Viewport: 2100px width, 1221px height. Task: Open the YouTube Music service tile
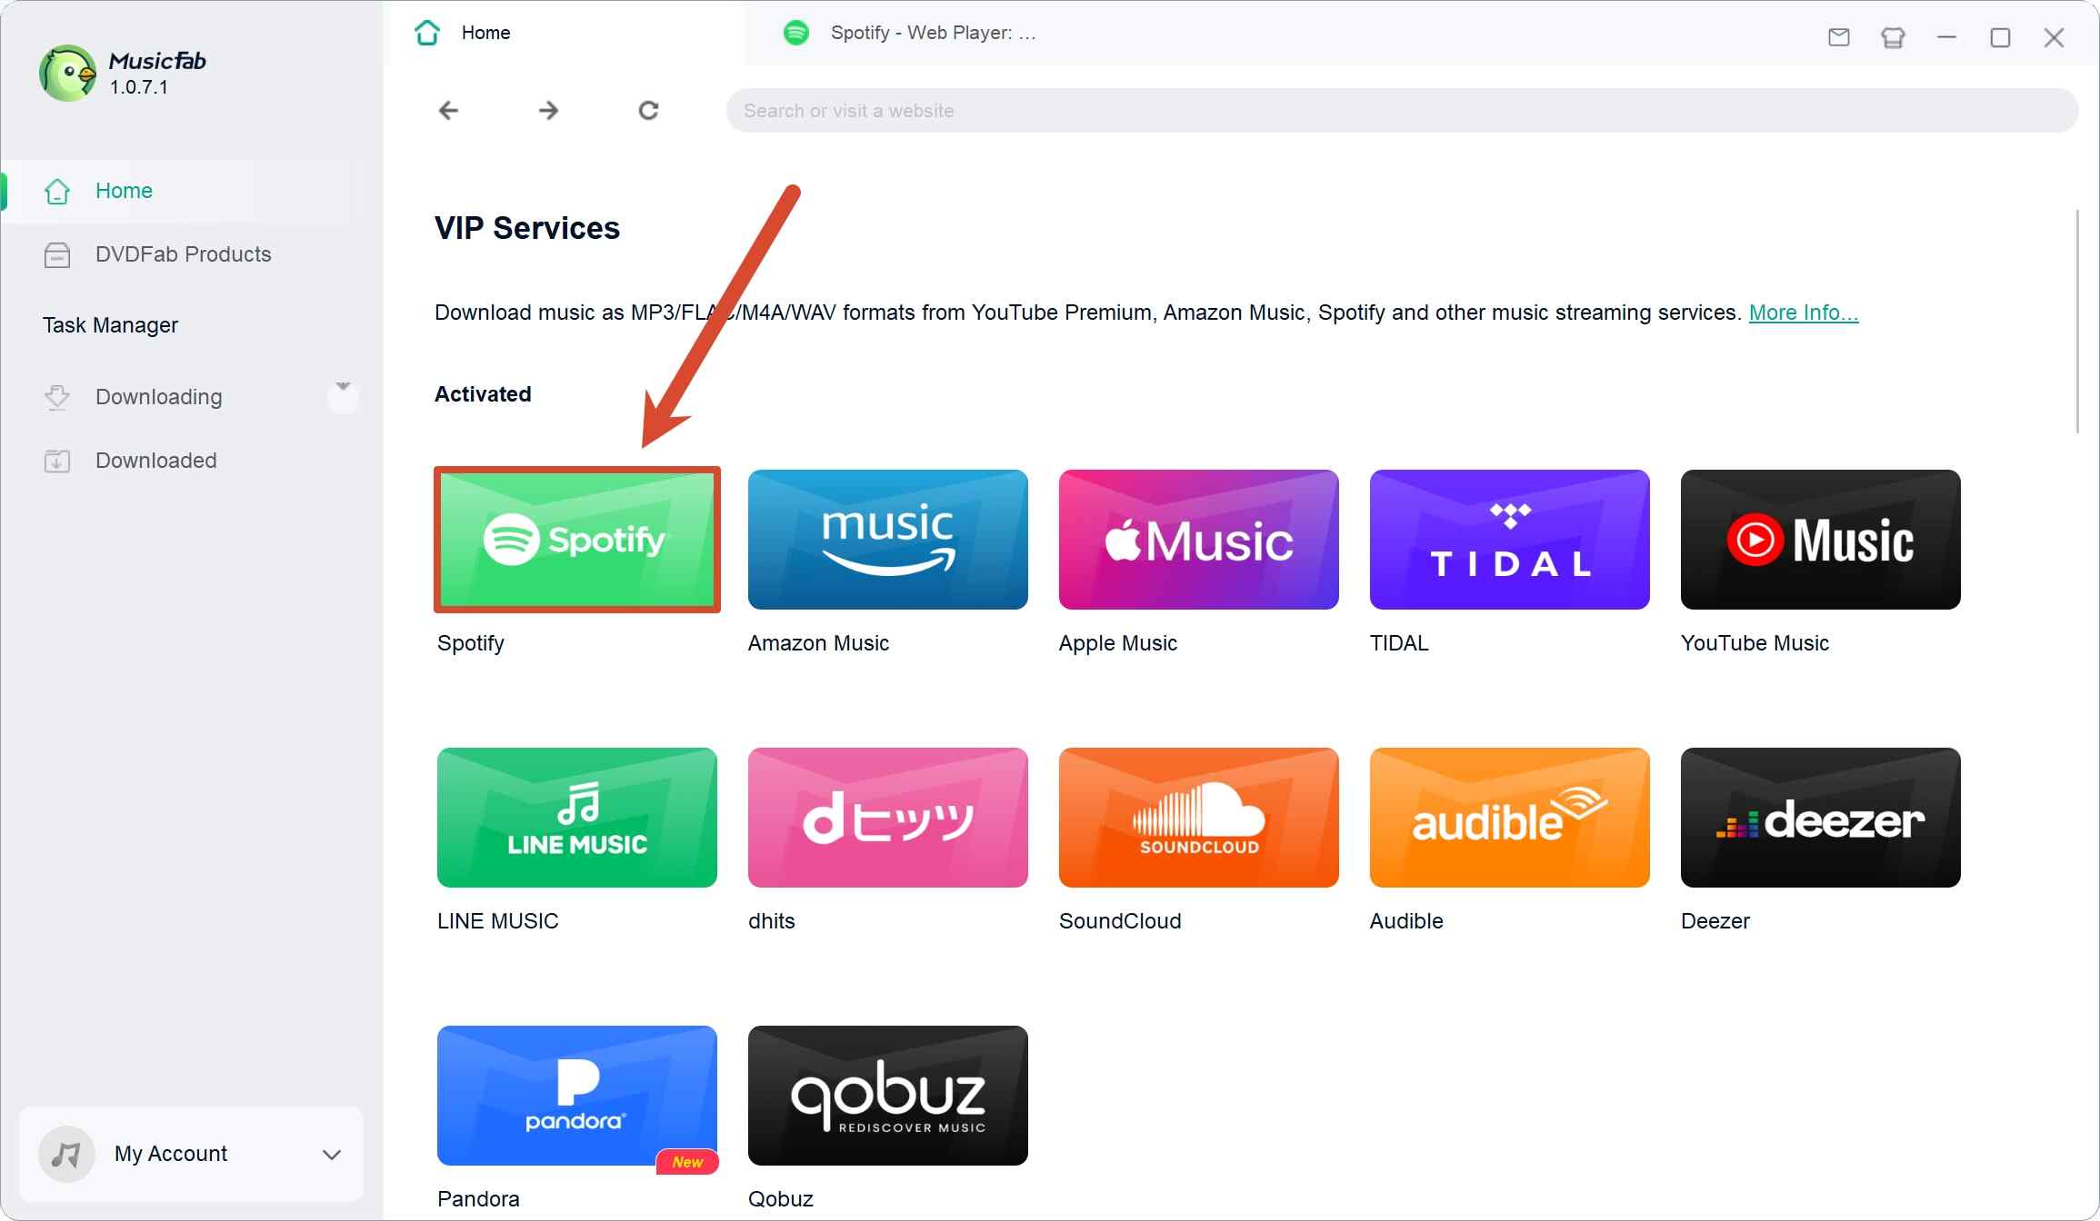(1821, 540)
